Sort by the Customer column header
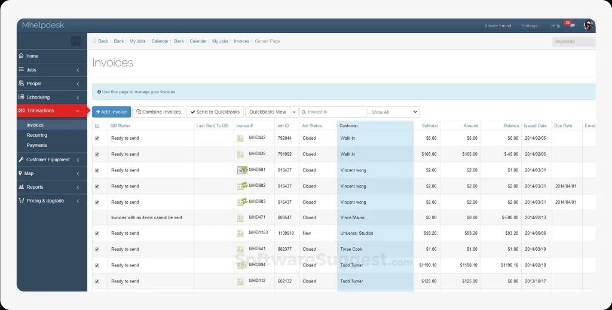612x310 pixels. [x=349, y=126]
